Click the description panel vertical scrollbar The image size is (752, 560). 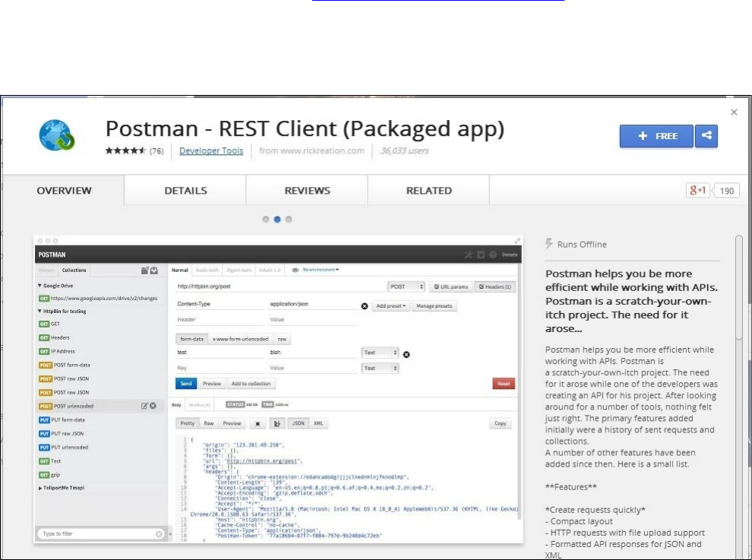click(x=739, y=288)
